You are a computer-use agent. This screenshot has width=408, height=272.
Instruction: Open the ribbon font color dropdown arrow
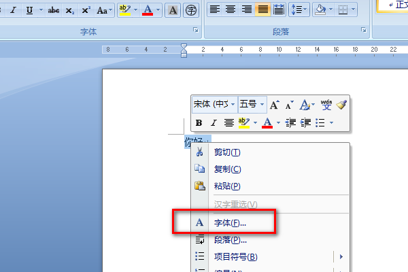pyautogui.click(x=158, y=10)
